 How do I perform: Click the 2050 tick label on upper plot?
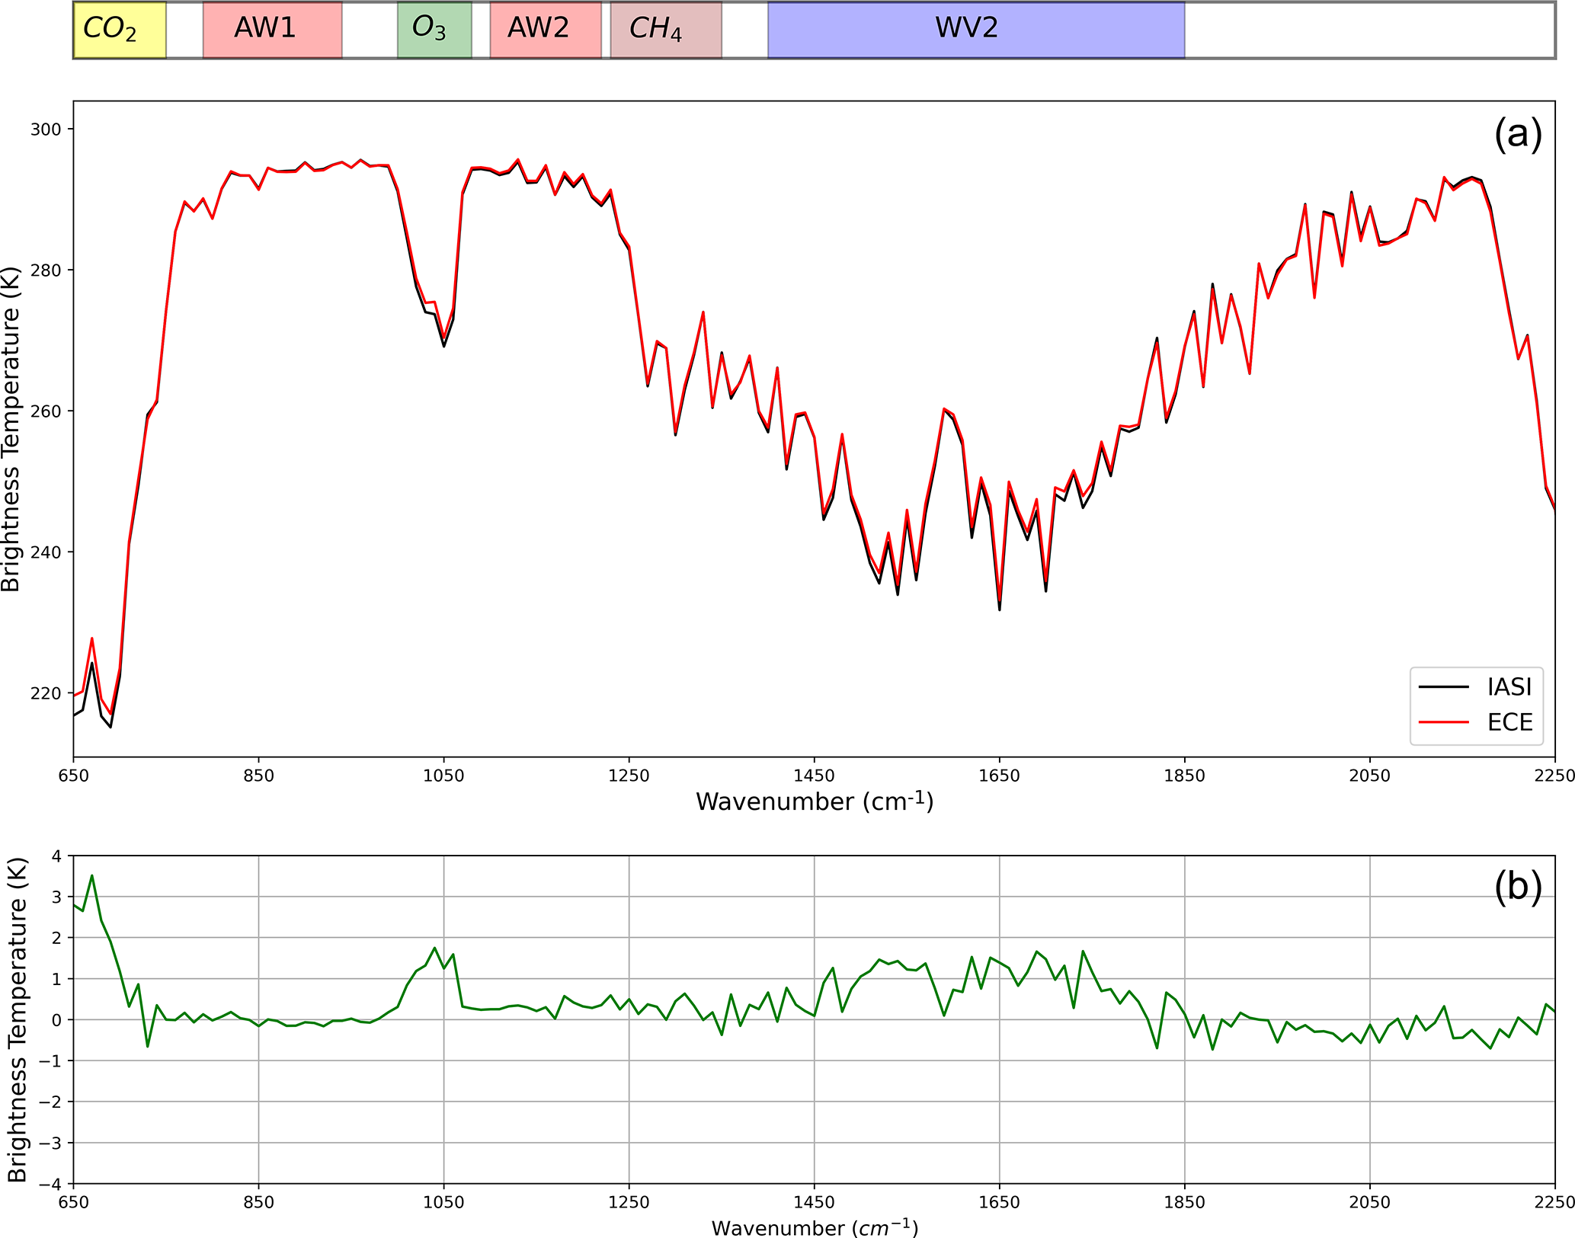[x=1369, y=776]
